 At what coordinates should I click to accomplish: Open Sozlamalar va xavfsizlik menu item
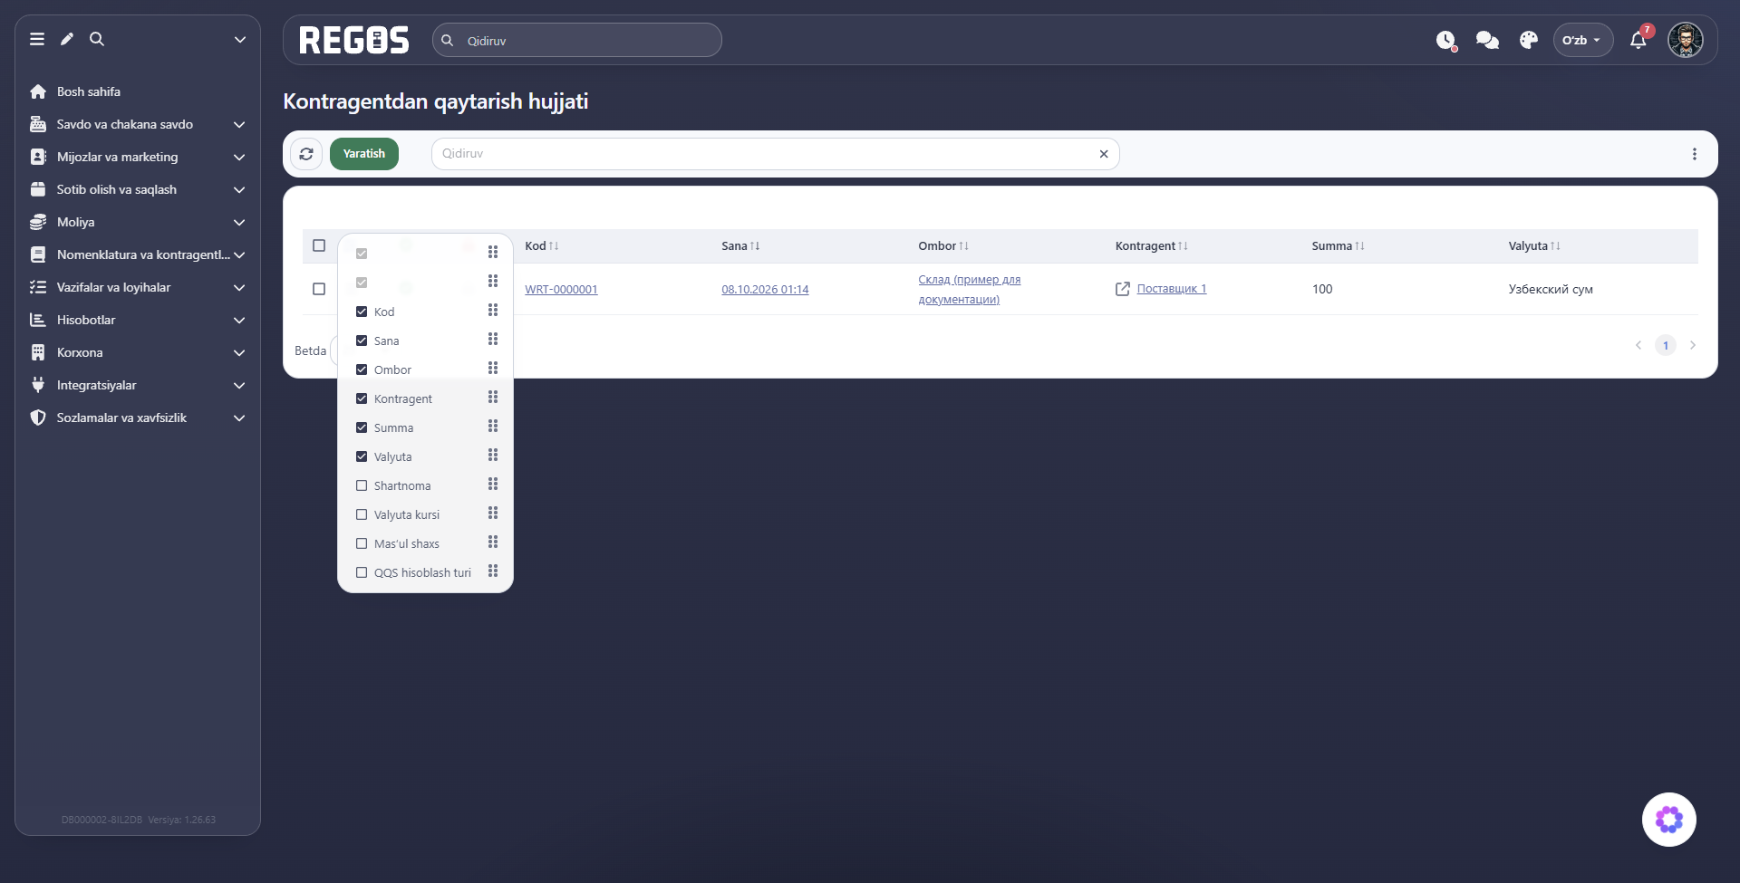tap(138, 418)
